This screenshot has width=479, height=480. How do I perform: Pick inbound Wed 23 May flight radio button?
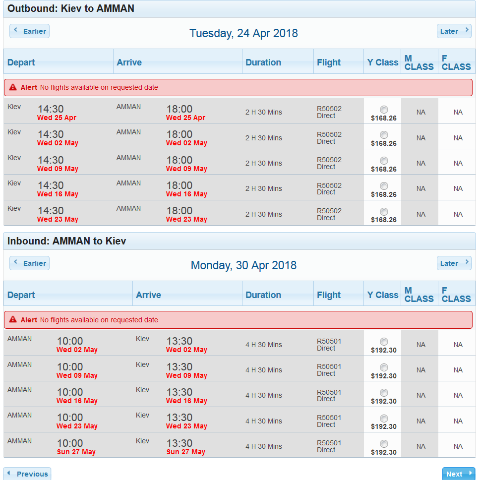384,419
